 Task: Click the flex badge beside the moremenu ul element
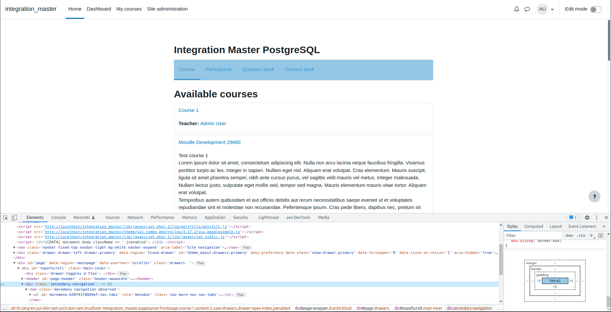[x=240, y=295]
